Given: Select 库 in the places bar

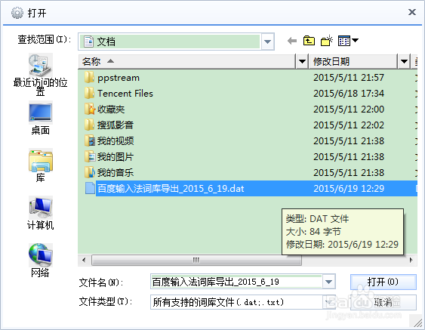Looking at the screenshot, I should (40, 165).
